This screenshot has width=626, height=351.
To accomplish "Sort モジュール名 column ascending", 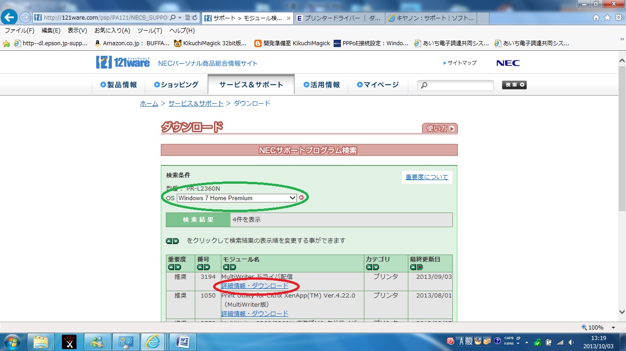I will coord(226,267).
